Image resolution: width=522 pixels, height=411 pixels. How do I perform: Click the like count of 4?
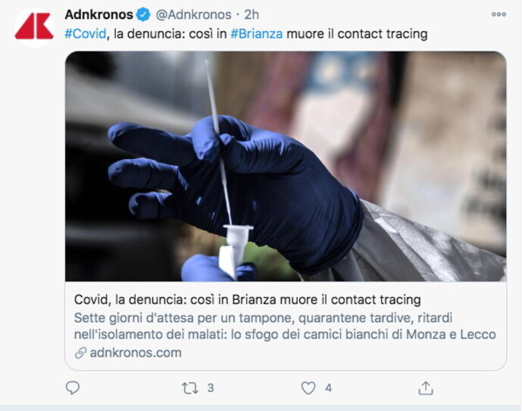pos(329,388)
